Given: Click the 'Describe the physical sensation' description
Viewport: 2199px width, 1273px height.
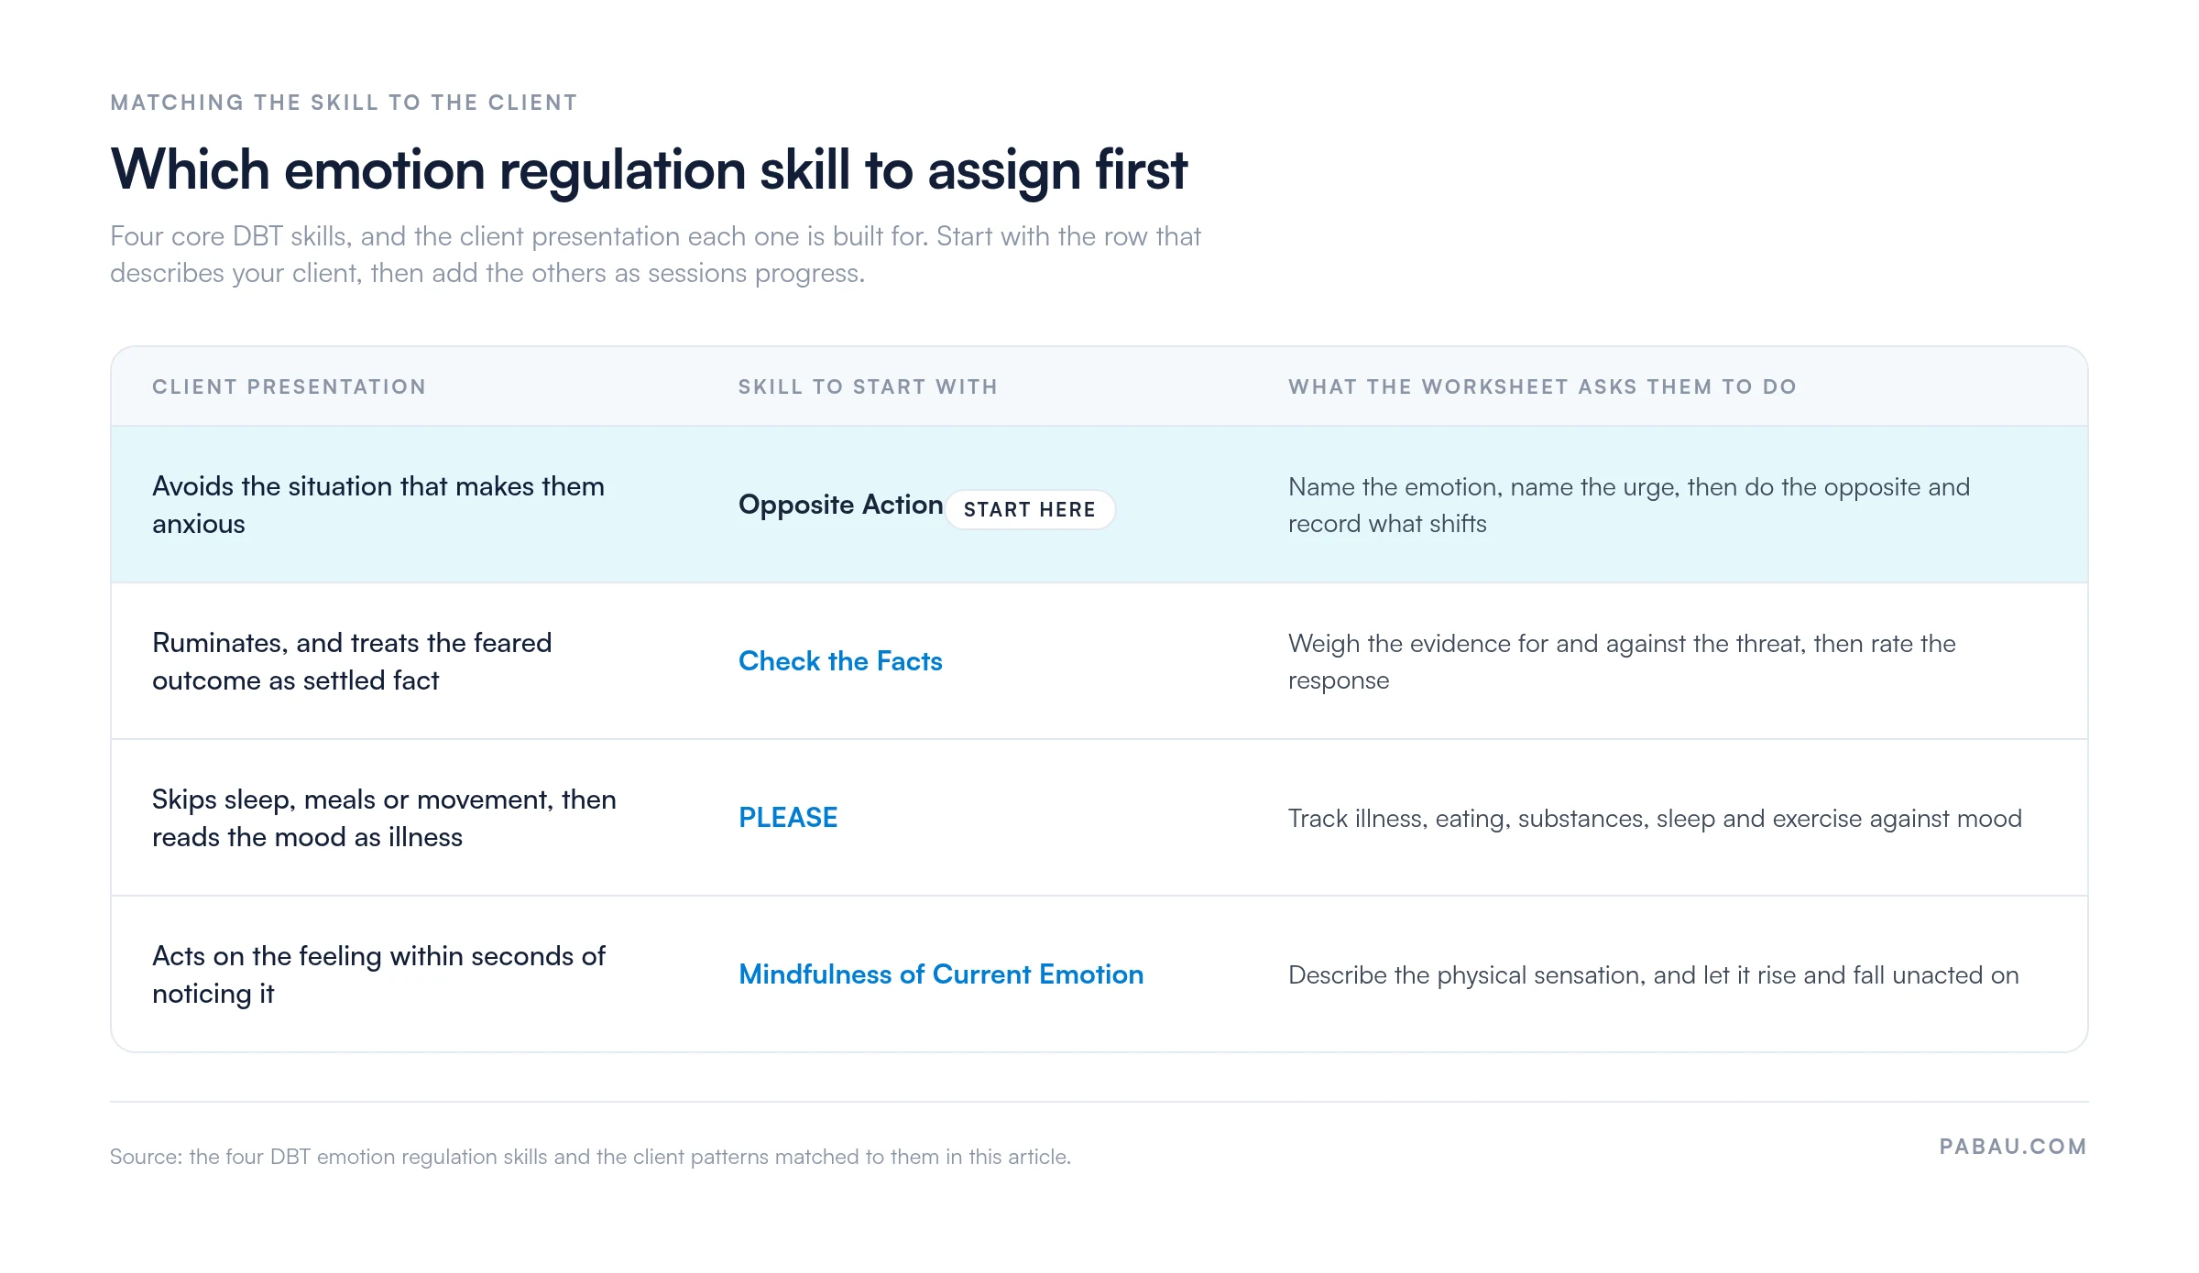Looking at the screenshot, I should 1653,974.
